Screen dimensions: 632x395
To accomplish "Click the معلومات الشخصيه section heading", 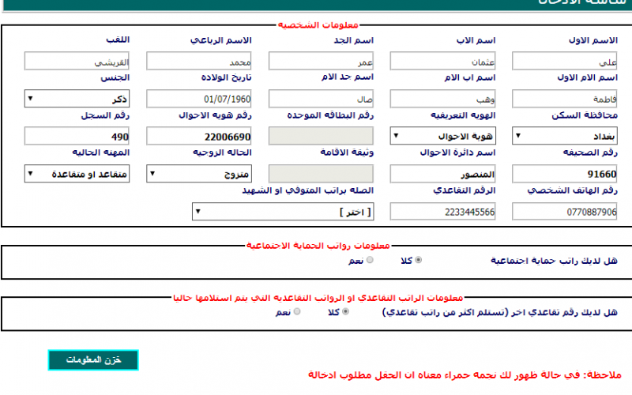I will [x=318, y=25].
